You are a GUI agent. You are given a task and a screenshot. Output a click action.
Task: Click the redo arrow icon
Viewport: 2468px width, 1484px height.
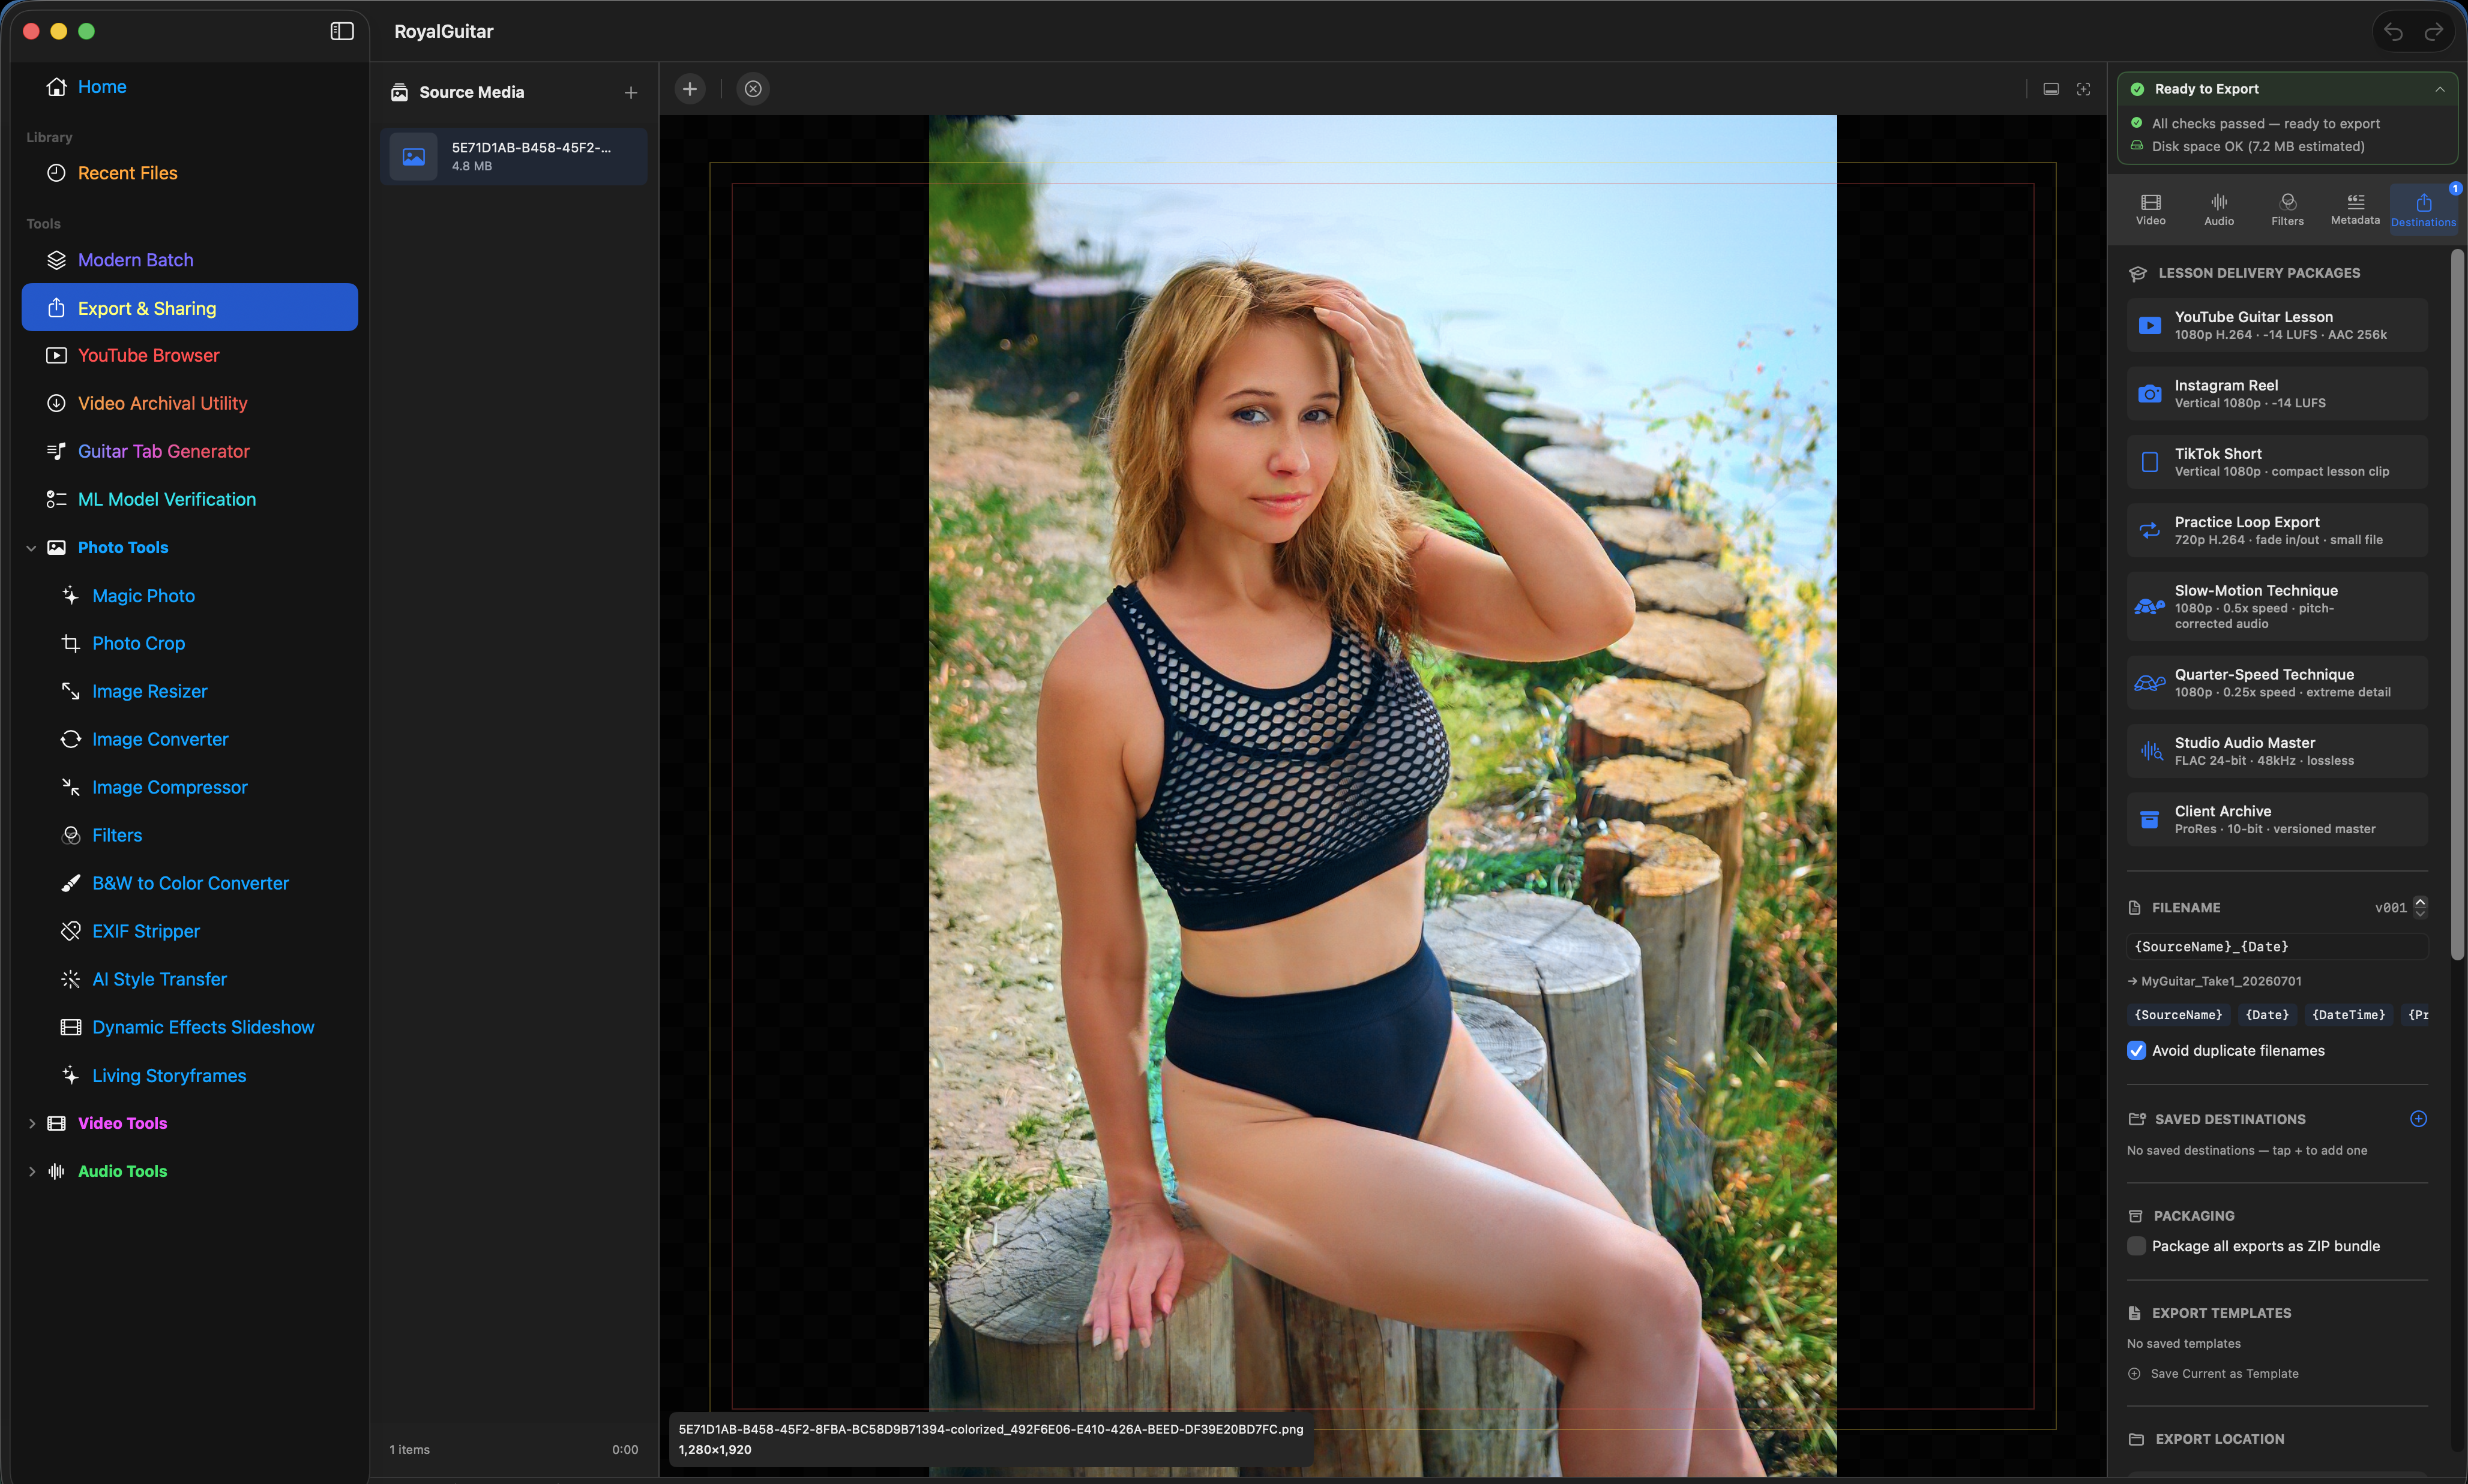pos(2434,32)
